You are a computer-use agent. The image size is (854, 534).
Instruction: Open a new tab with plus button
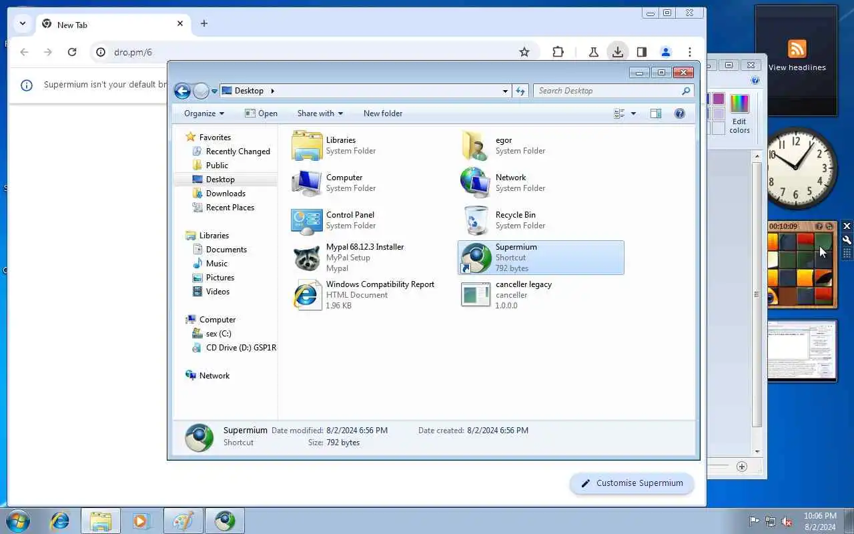point(204,23)
